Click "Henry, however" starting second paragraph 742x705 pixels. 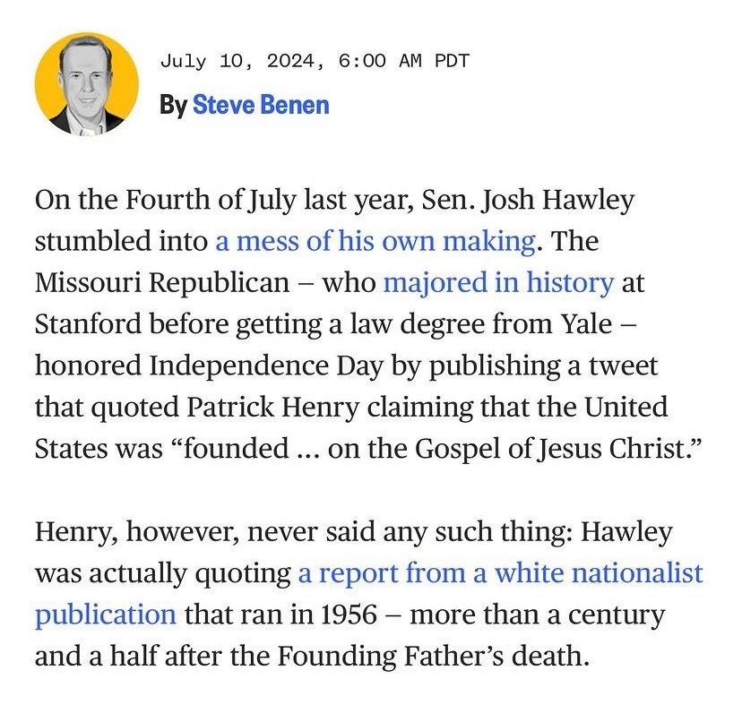pyautogui.click(x=123, y=532)
